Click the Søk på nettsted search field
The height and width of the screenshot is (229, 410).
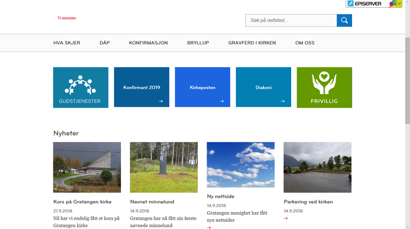[x=291, y=20]
